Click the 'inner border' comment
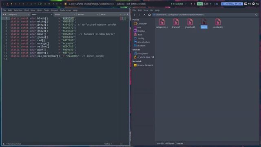 [93, 56]
